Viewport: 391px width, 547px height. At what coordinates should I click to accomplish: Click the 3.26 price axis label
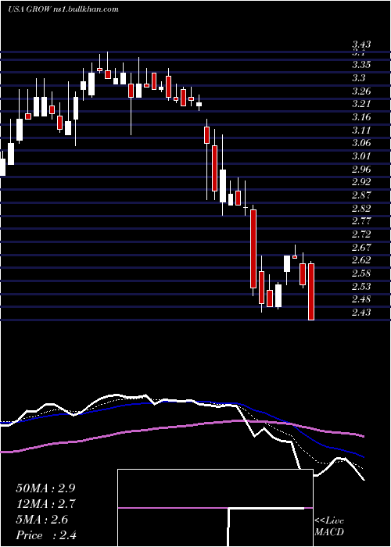click(x=361, y=91)
